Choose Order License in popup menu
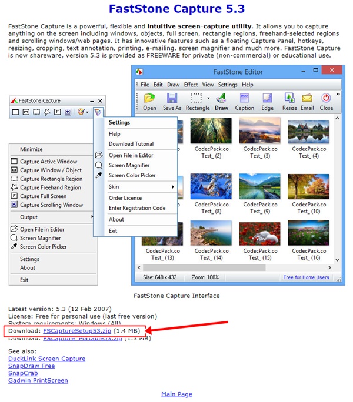The image size is (353, 402). pyautogui.click(x=125, y=198)
